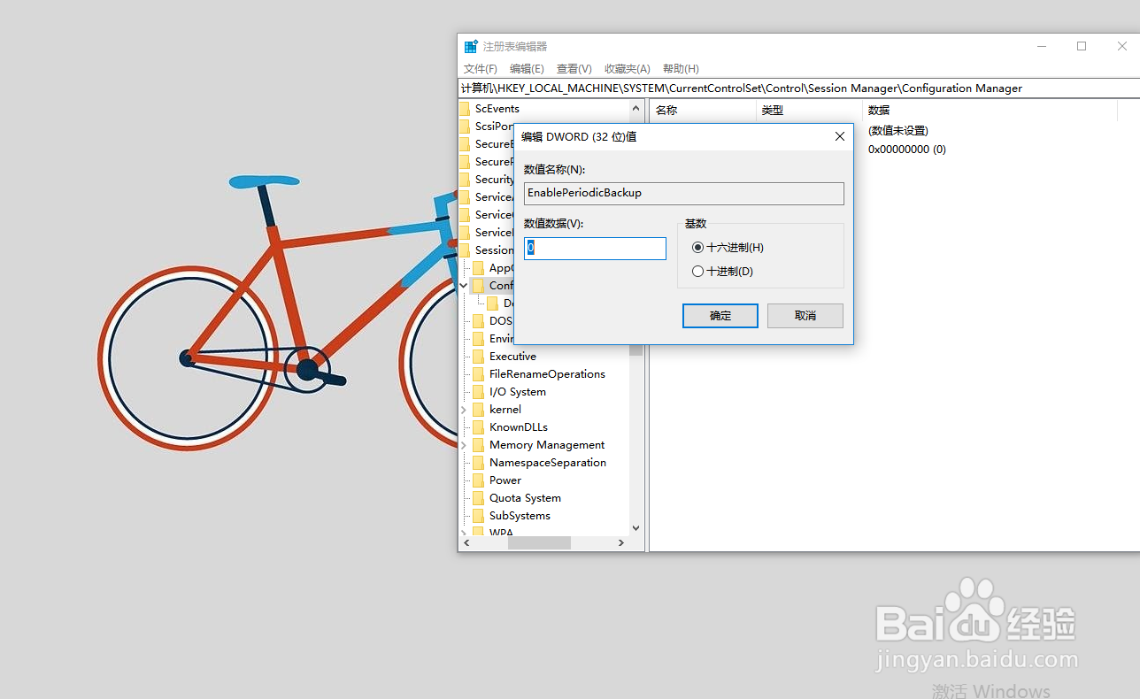Cancel the dialog with 取消
Viewport: 1140px width, 699px height.
point(805,316)
